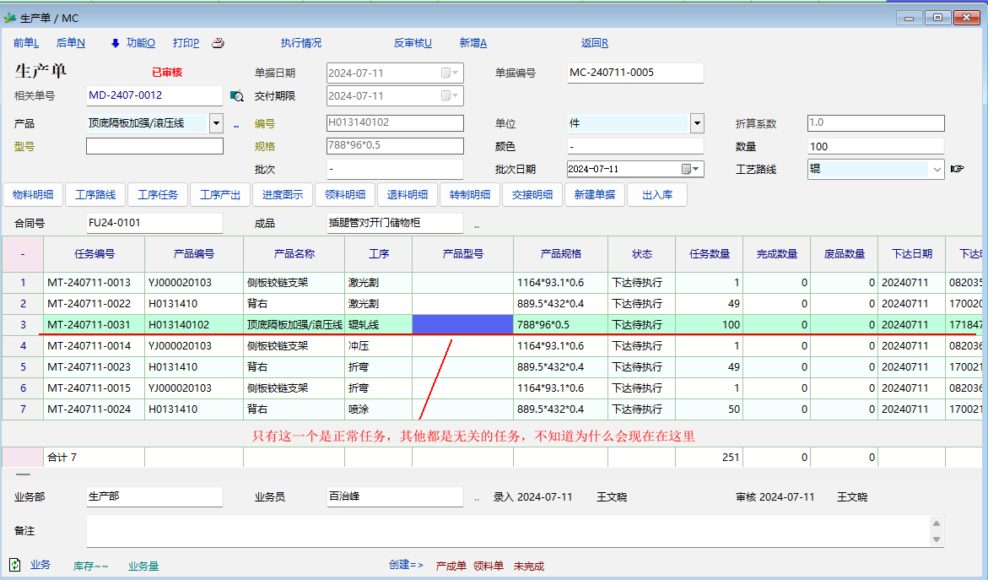Expand the 产品 dropdown list
The height and width of the screenshot is (580, 988).
tap(216, 123)
